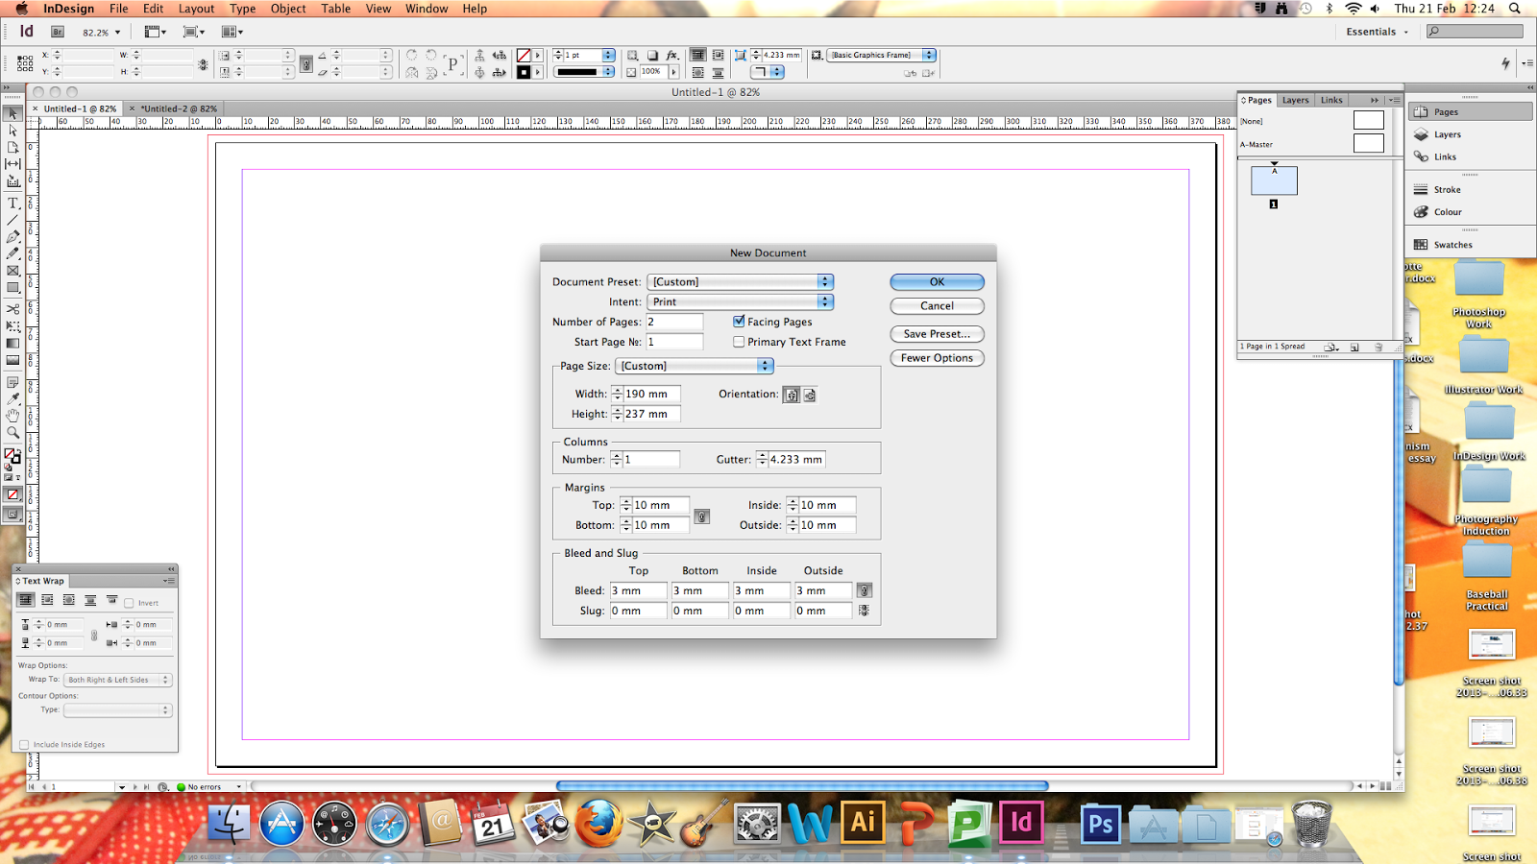Activate the Hand tool
Viewport: 1537px width, 864px height.
(x=12, y=415)
